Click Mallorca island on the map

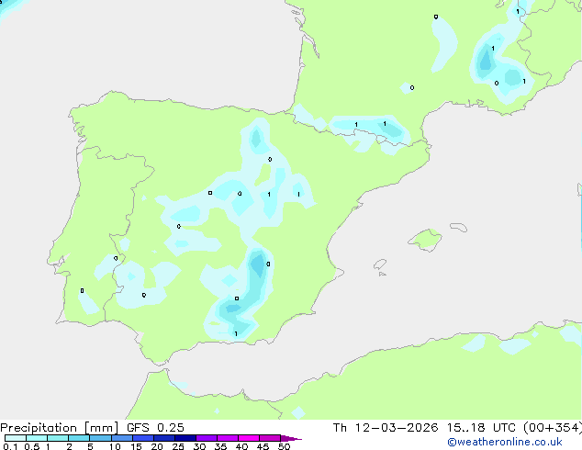[x=425, y=240]
